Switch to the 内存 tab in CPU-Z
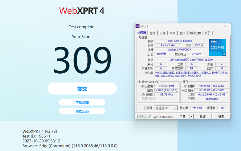The width and height of the screenshot is (241, 151). (x=163, y=33)
